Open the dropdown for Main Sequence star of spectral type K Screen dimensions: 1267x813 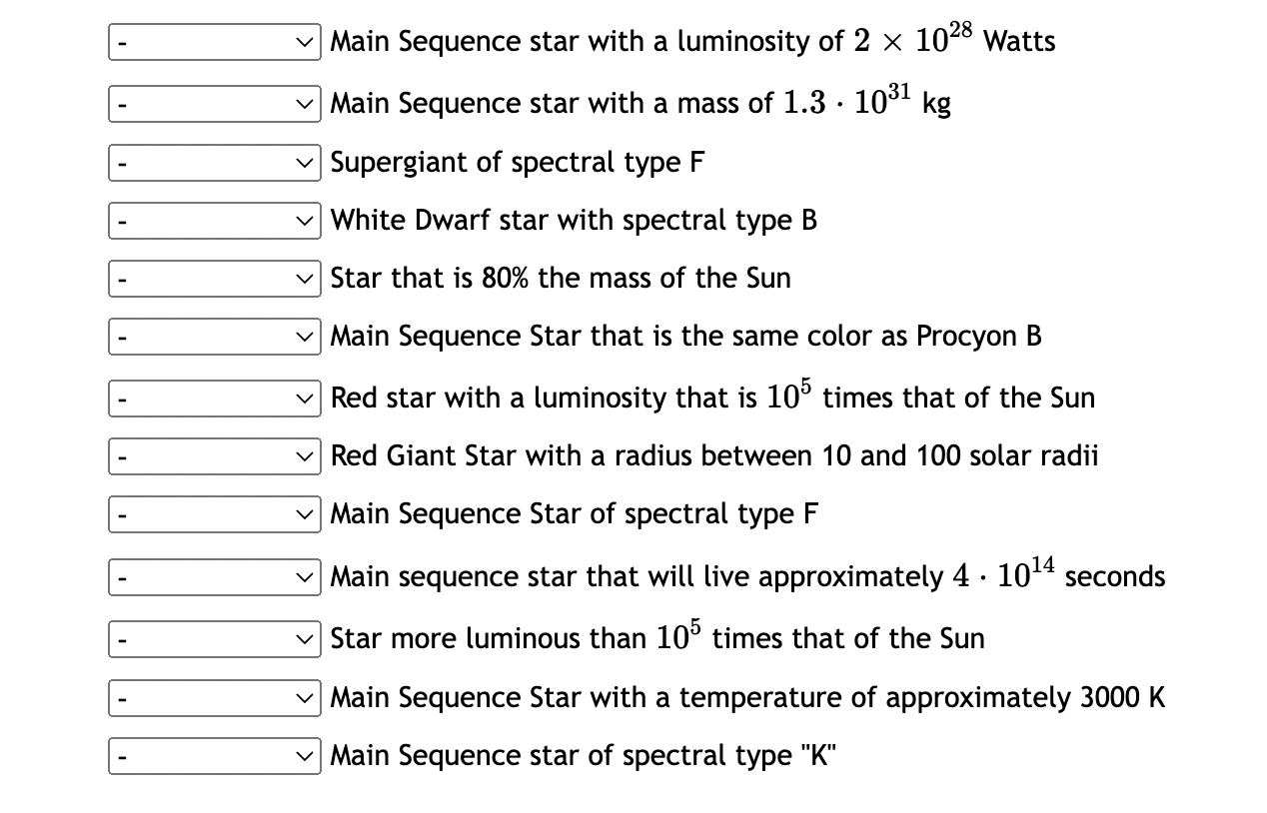[214, 755]
